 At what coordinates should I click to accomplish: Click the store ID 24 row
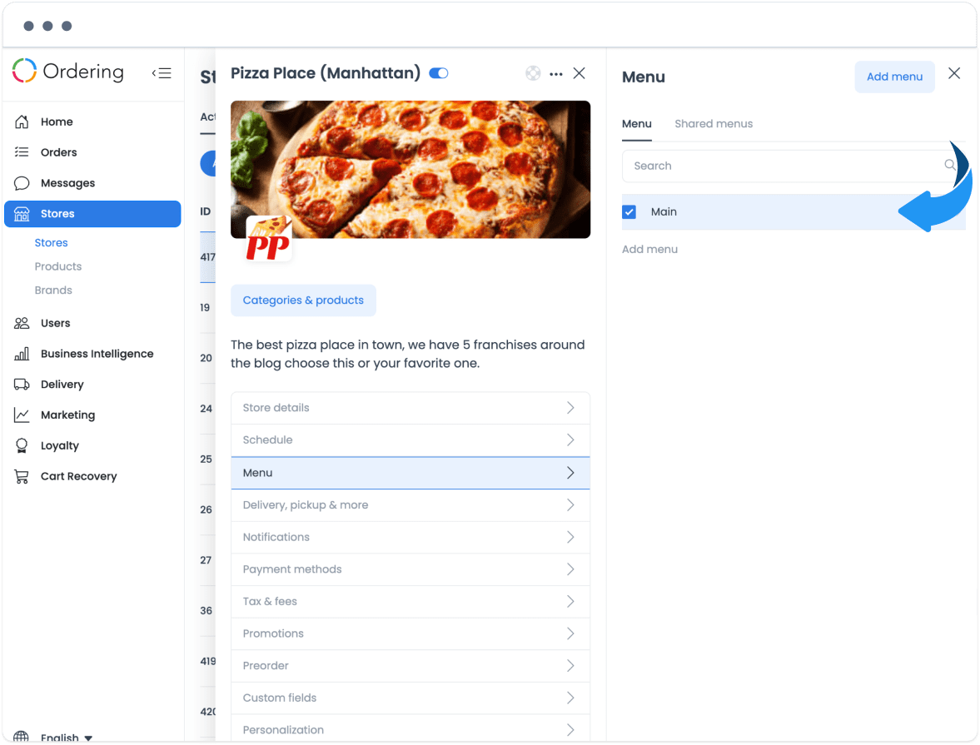206,409
